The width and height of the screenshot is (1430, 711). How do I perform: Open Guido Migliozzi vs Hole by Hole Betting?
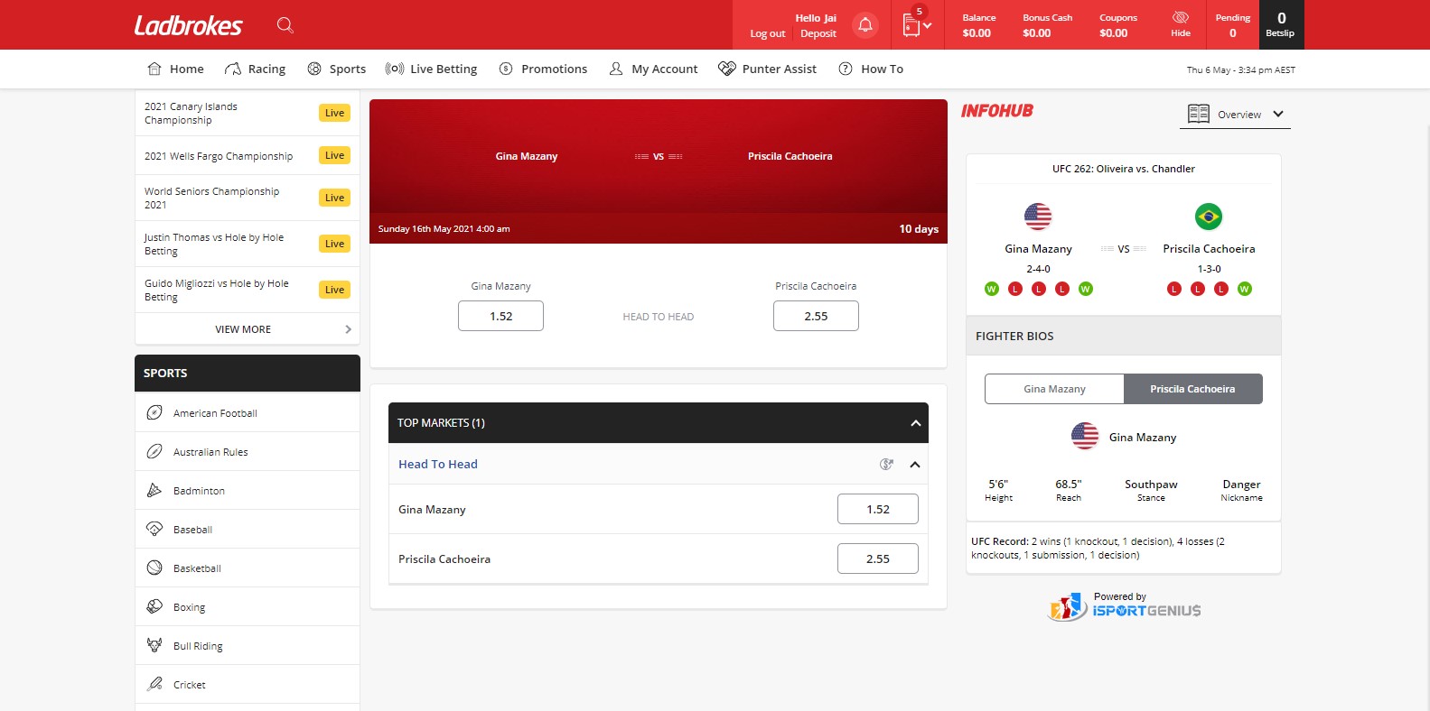[x=248, y=290]
